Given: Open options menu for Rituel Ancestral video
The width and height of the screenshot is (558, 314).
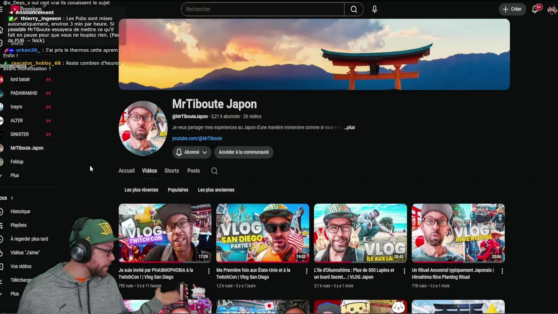Looking at the screenshot, I should (x=502, y=271).
